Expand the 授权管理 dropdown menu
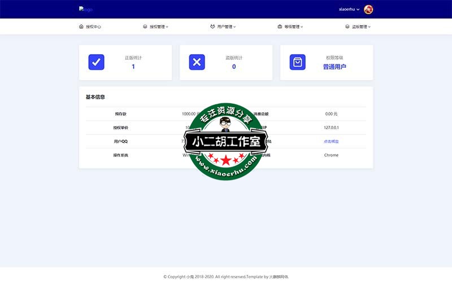 (x=159, y=27)
